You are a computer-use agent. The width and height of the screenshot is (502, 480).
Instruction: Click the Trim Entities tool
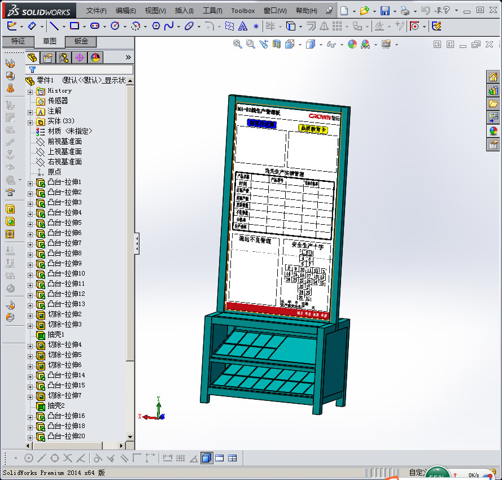tap(270, 26)
